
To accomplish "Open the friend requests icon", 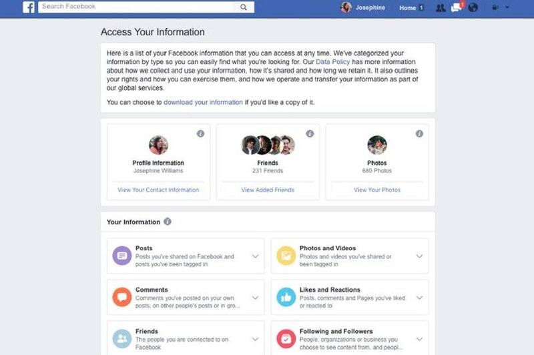I will coord(441,7).
